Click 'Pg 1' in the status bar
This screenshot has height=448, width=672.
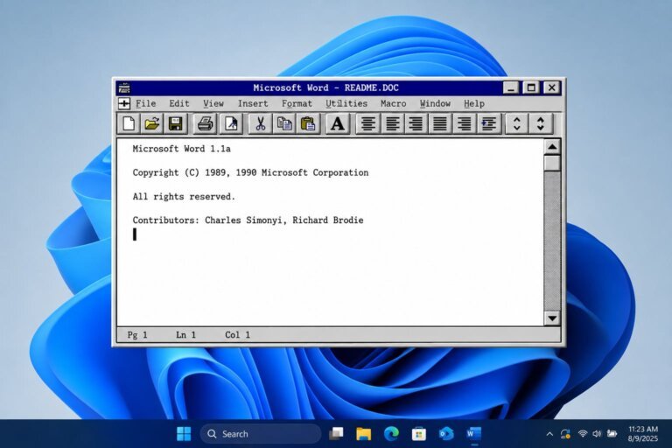[x=137, y=335]
